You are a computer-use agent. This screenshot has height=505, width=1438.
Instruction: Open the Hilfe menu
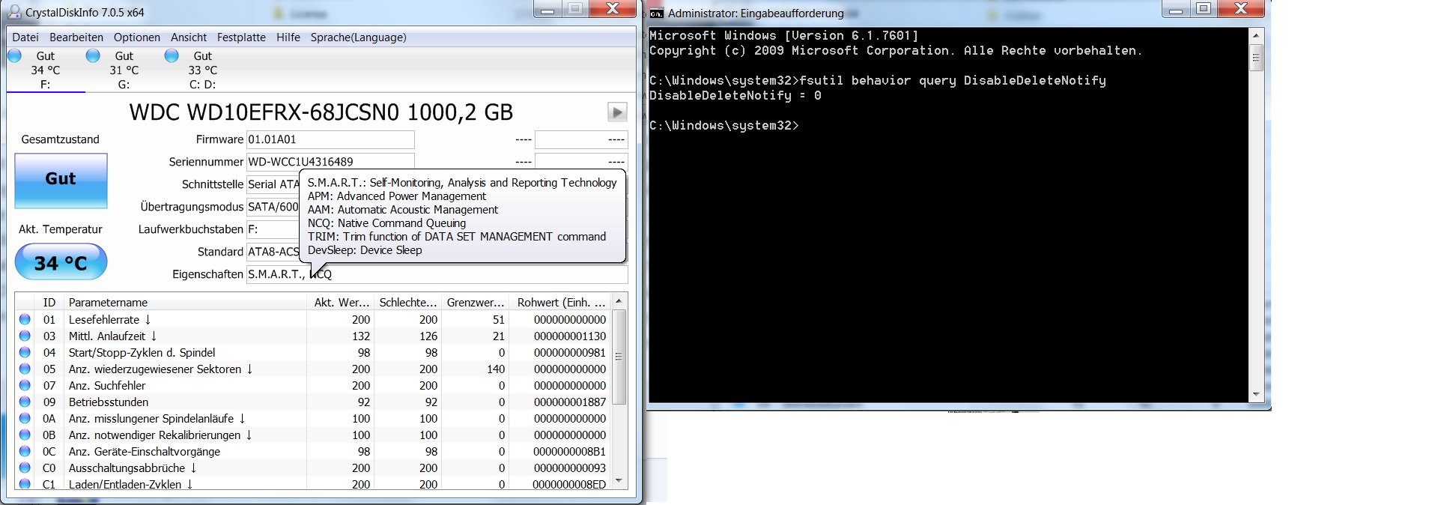288,37
